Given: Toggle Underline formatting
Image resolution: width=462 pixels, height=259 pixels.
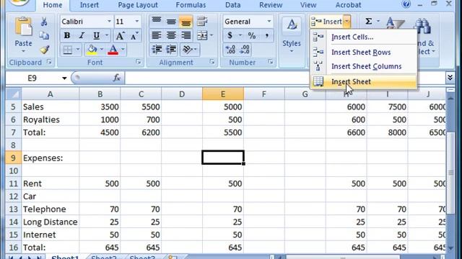Looking at the screenshot, I should tap(96, 35).
